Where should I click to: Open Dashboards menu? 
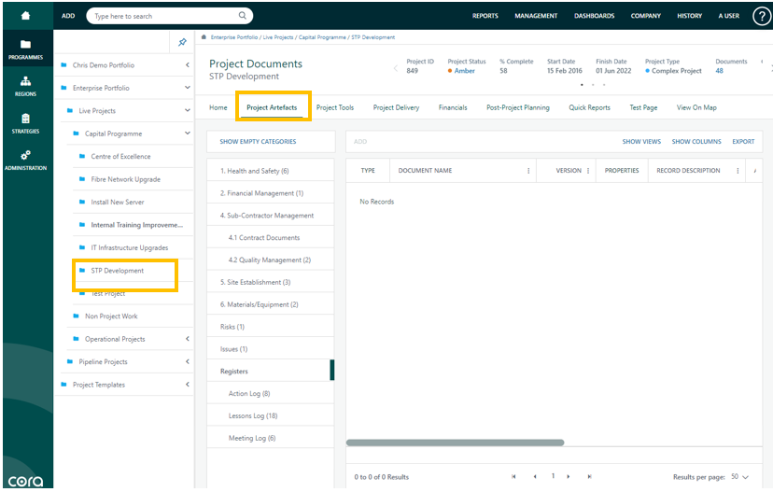[x=594, y=16]
